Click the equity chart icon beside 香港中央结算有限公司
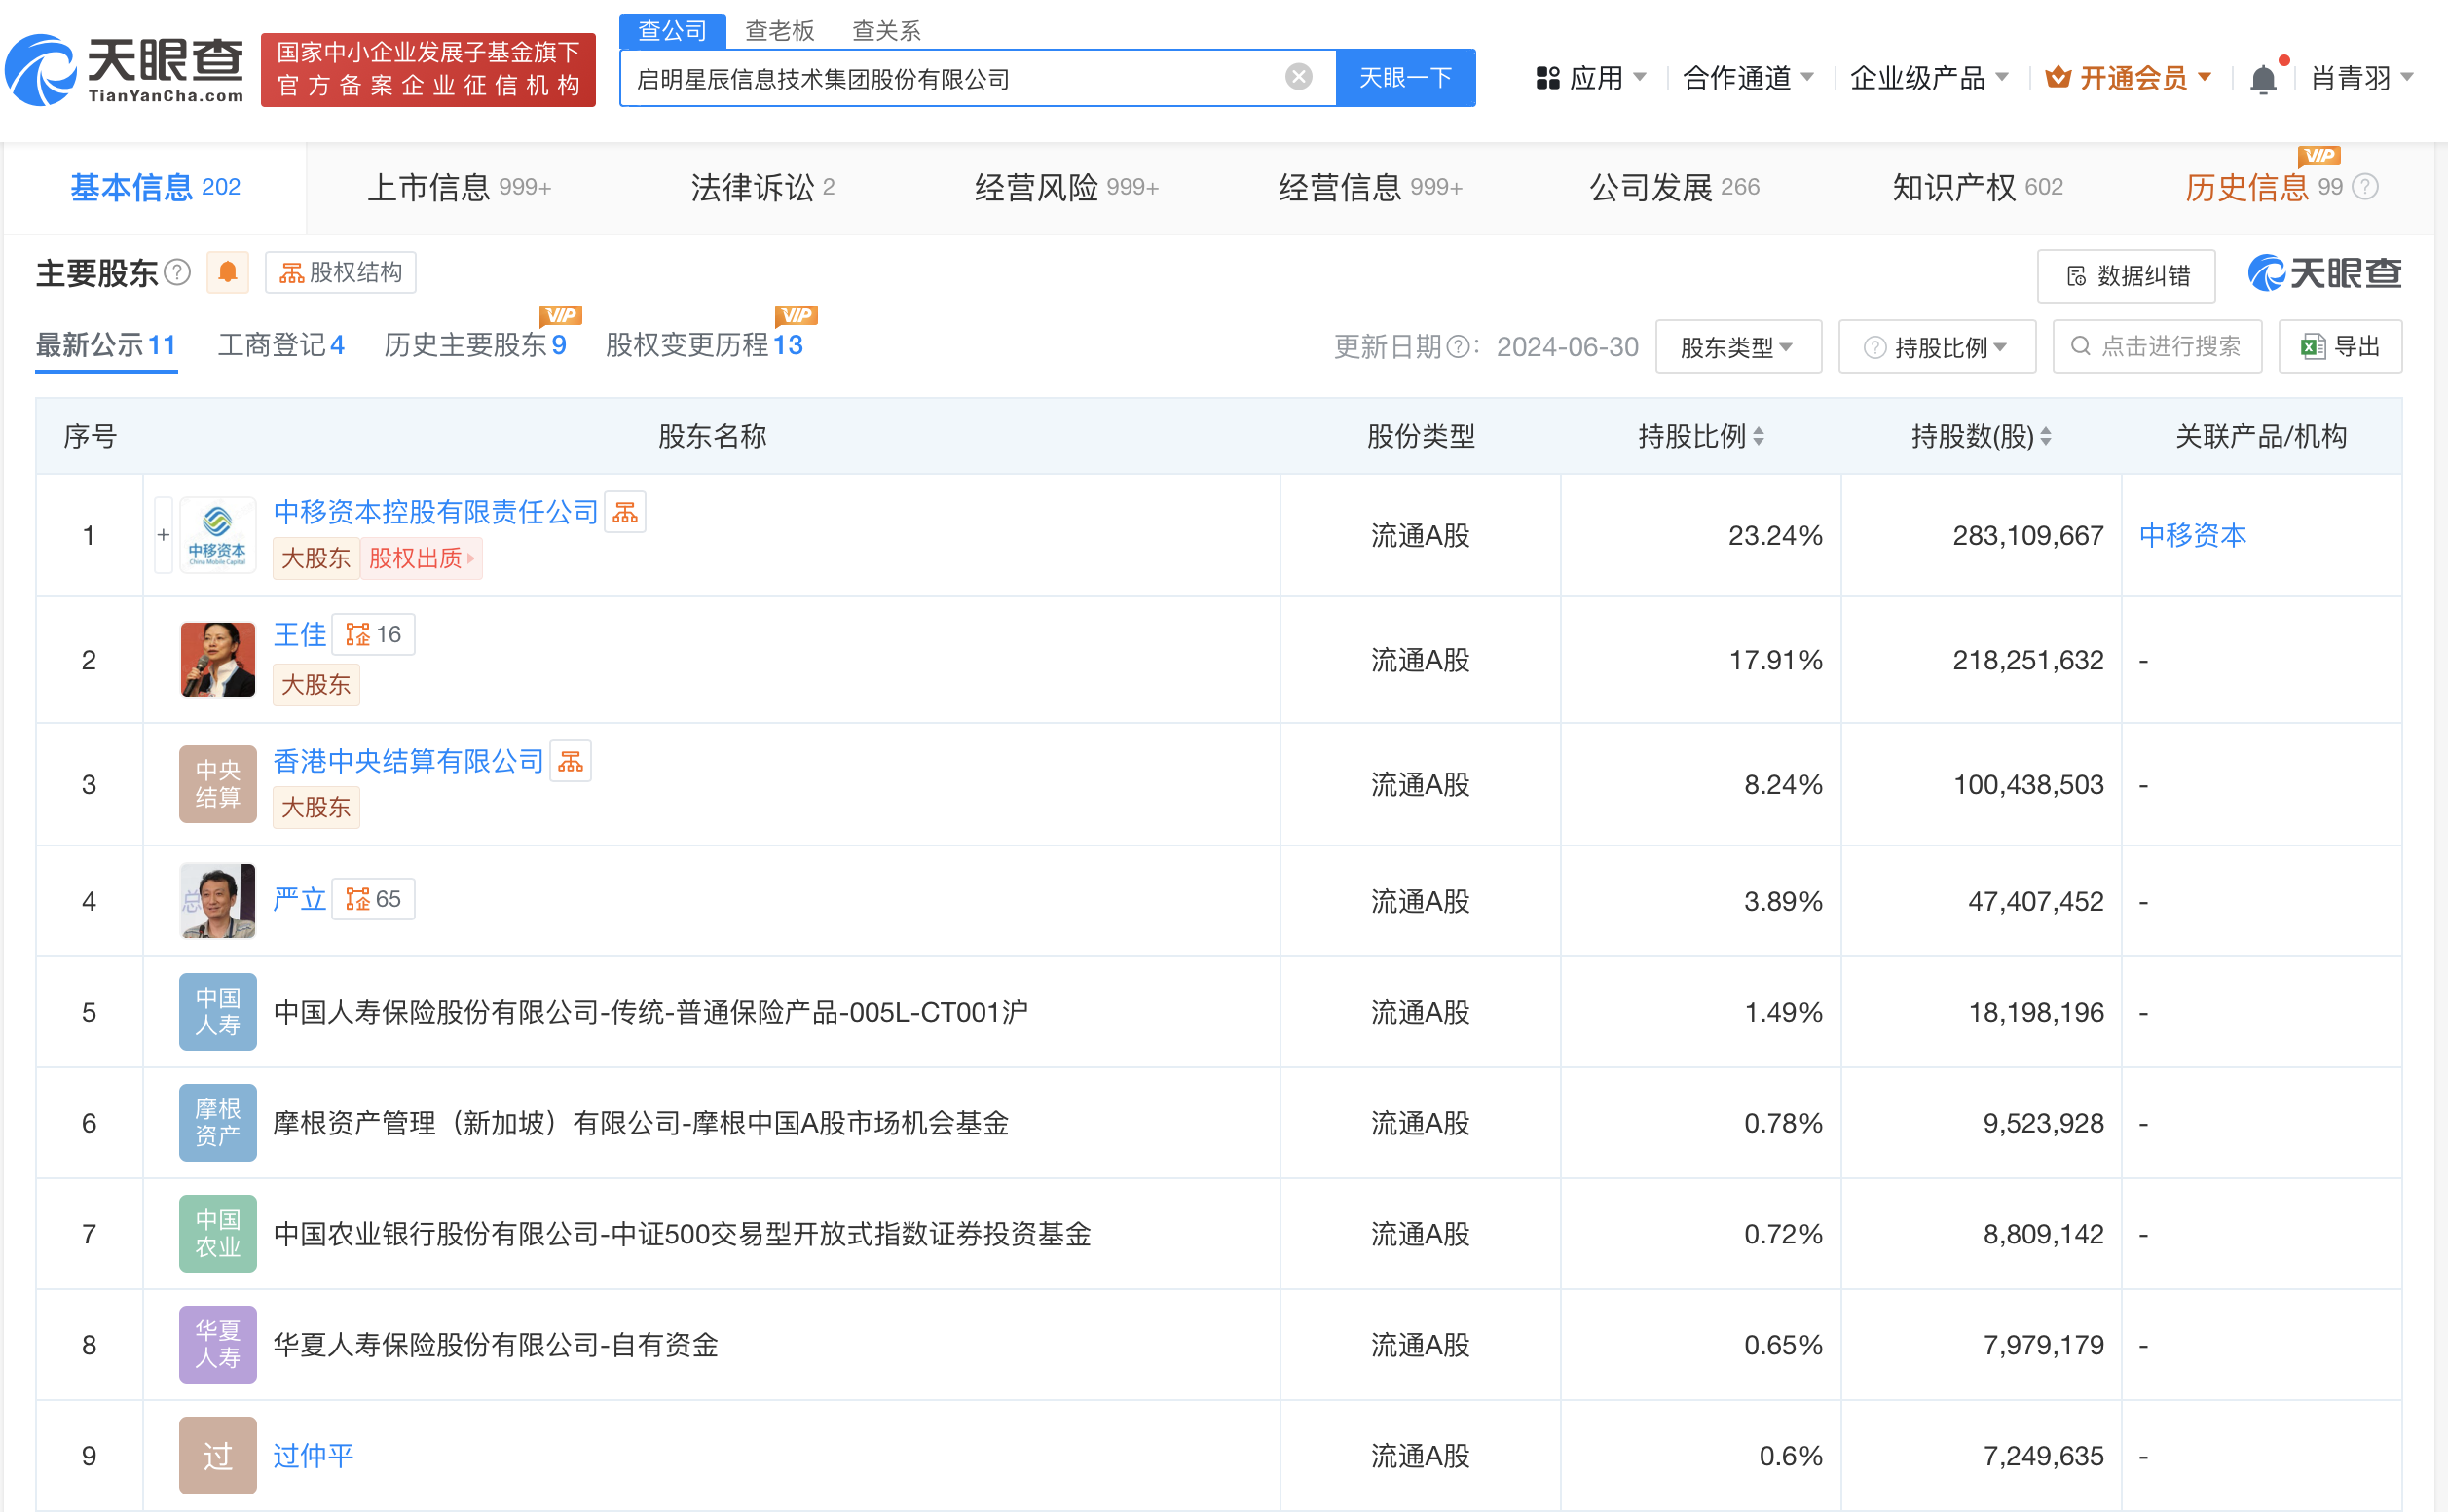 571,760
